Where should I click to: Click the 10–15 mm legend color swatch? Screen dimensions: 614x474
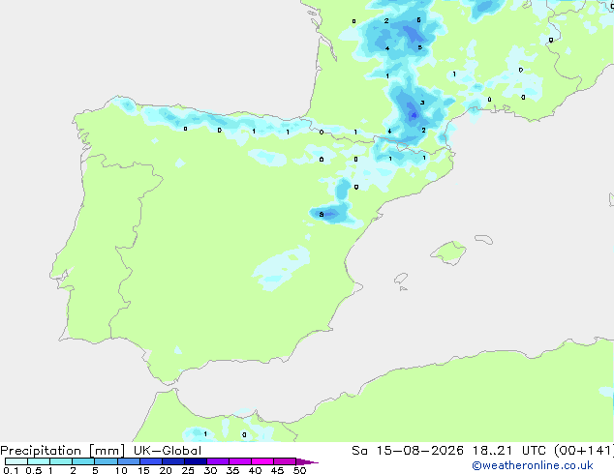pos(128,461)
